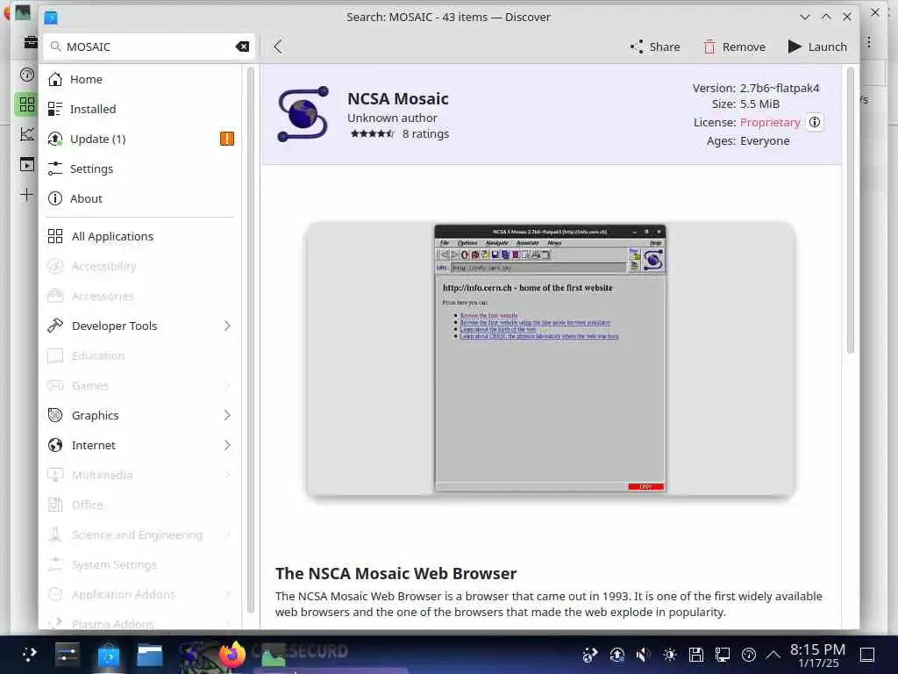
Task: Click the grid view icon in background window
Action: click(26, 104)
